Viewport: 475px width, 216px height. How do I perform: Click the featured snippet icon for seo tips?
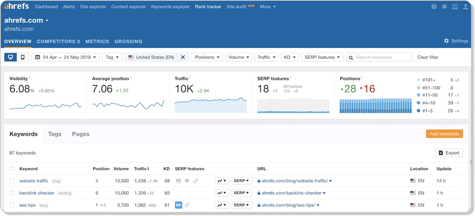click(178, 205)
